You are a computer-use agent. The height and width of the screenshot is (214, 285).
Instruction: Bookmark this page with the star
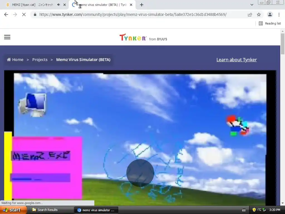(259, 14)
